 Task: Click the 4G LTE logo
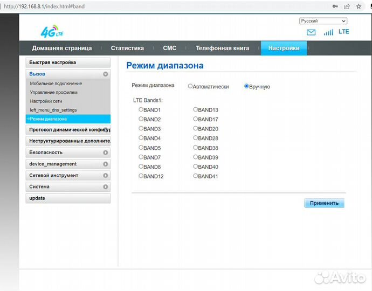tap(52, 32)
